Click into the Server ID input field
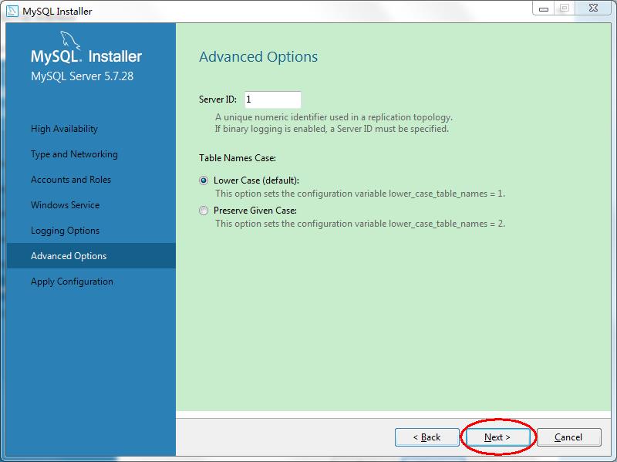 coord(273,99)
